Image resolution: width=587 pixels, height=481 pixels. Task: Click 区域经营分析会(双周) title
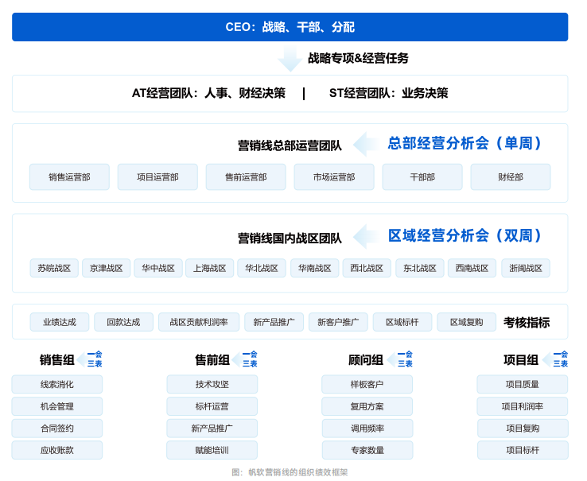coord(465,235)
